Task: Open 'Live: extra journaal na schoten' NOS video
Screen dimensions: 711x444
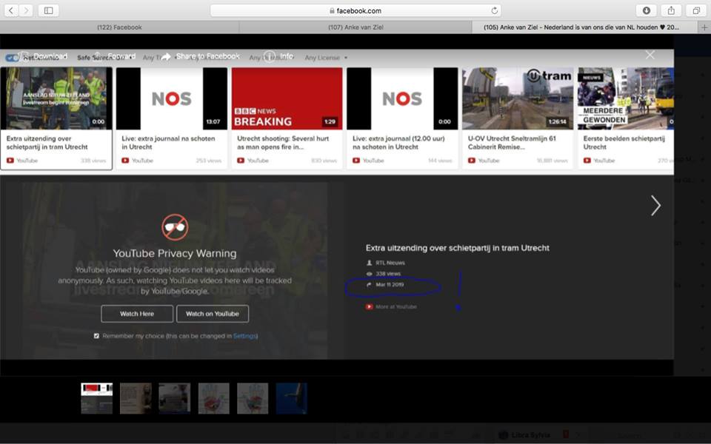Action: click(x=171, y=118)
